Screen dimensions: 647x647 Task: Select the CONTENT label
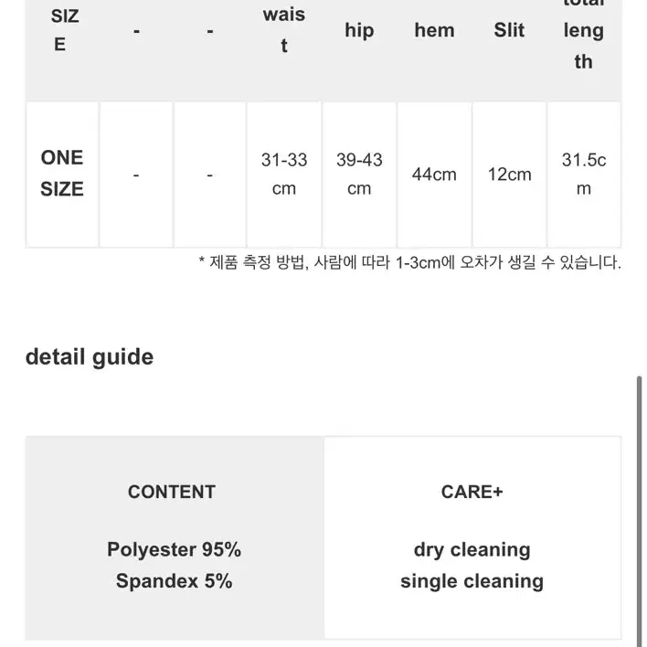tap(172, 492)
